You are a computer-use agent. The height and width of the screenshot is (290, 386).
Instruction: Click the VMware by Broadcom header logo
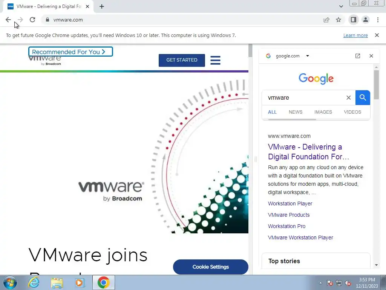(x=45, y=61)
